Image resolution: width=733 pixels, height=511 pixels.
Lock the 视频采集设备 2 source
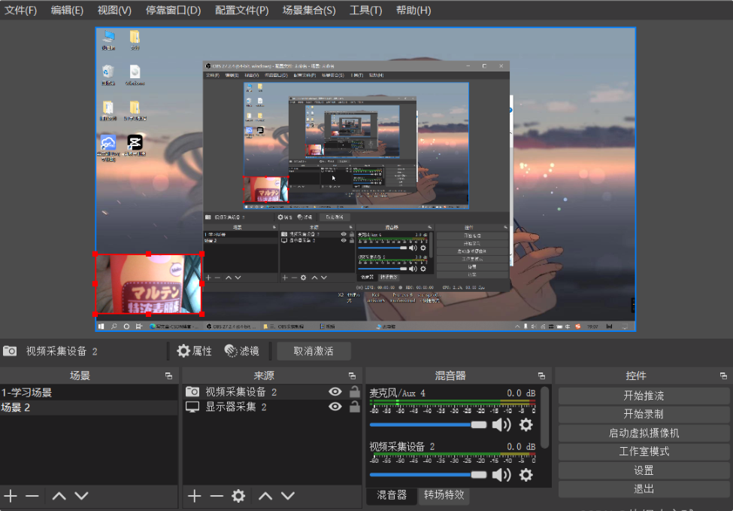355,391
